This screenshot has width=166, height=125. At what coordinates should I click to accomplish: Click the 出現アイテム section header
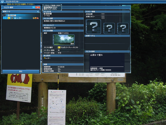tap(107, 36)
